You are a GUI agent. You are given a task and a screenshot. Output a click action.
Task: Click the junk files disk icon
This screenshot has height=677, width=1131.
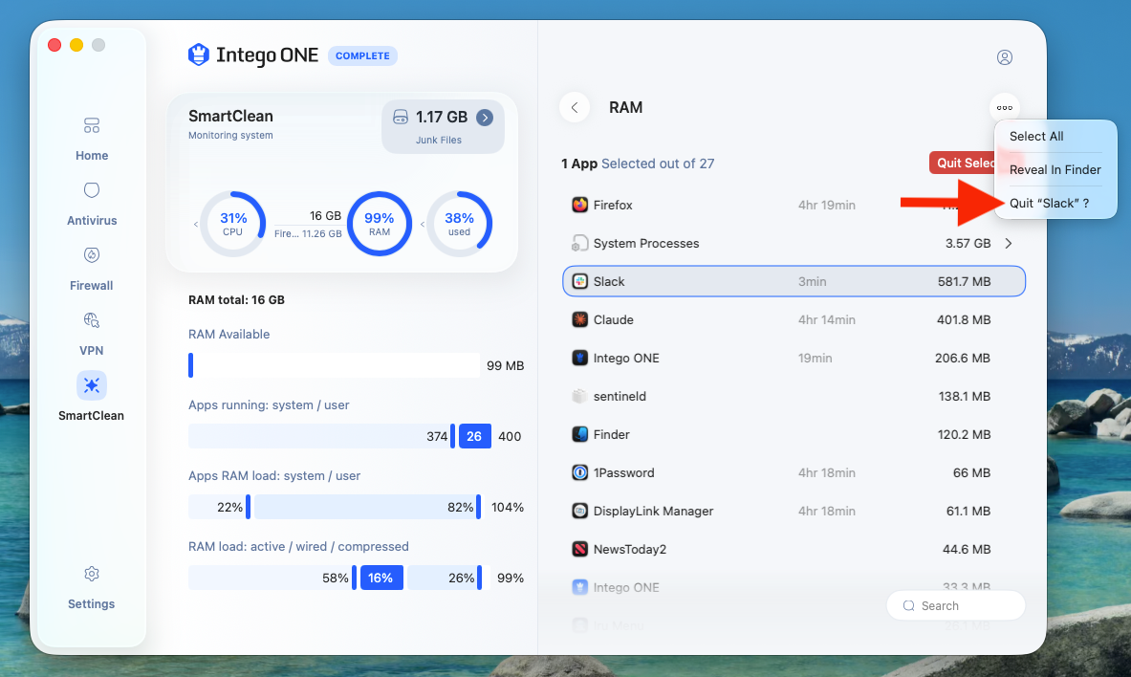401,117
